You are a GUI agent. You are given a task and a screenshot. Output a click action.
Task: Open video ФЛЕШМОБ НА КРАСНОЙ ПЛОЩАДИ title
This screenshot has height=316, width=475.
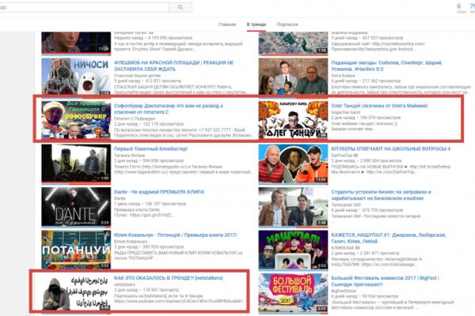tap(174, 66)
